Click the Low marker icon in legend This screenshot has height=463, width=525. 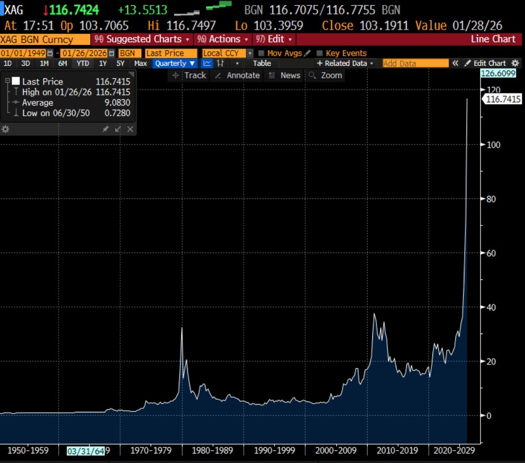[16, 113]
